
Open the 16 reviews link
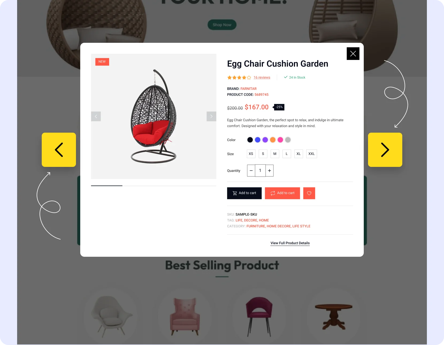coord(262,78)
